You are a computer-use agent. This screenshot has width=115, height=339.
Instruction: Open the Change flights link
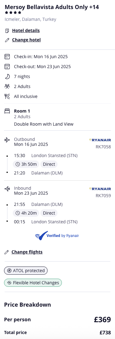[27, 252]
